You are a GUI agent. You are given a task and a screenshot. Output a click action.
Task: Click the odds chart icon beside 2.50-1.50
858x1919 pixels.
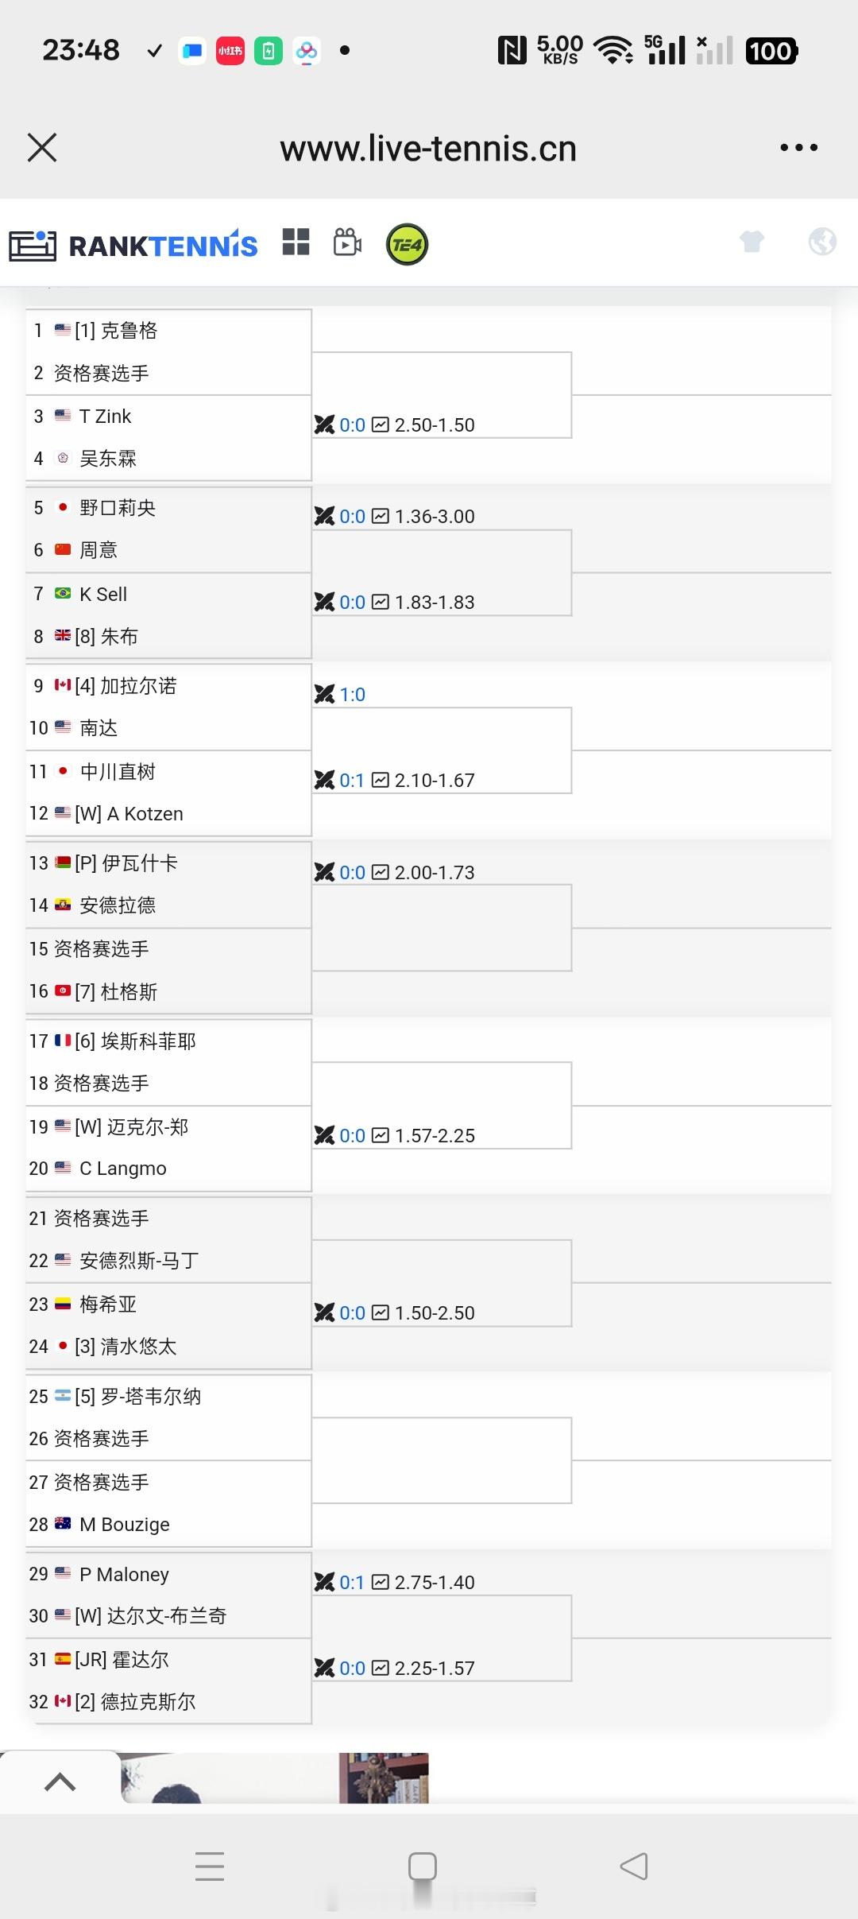tap(381, 425)
